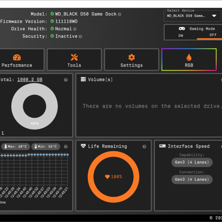
Task: Click the thermometer icon in Max badge
Action: click(6, 146)
